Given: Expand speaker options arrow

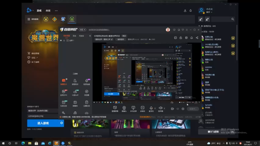Looking at the screenshot, I should click(x=164, y=108).
